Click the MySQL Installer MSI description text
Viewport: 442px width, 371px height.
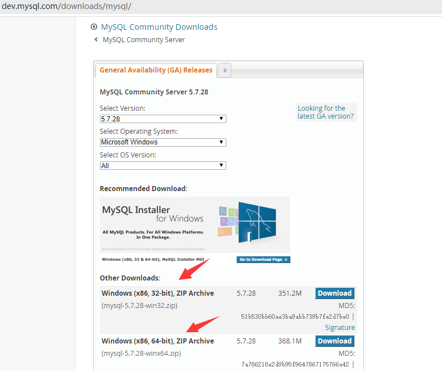[153, 259]
